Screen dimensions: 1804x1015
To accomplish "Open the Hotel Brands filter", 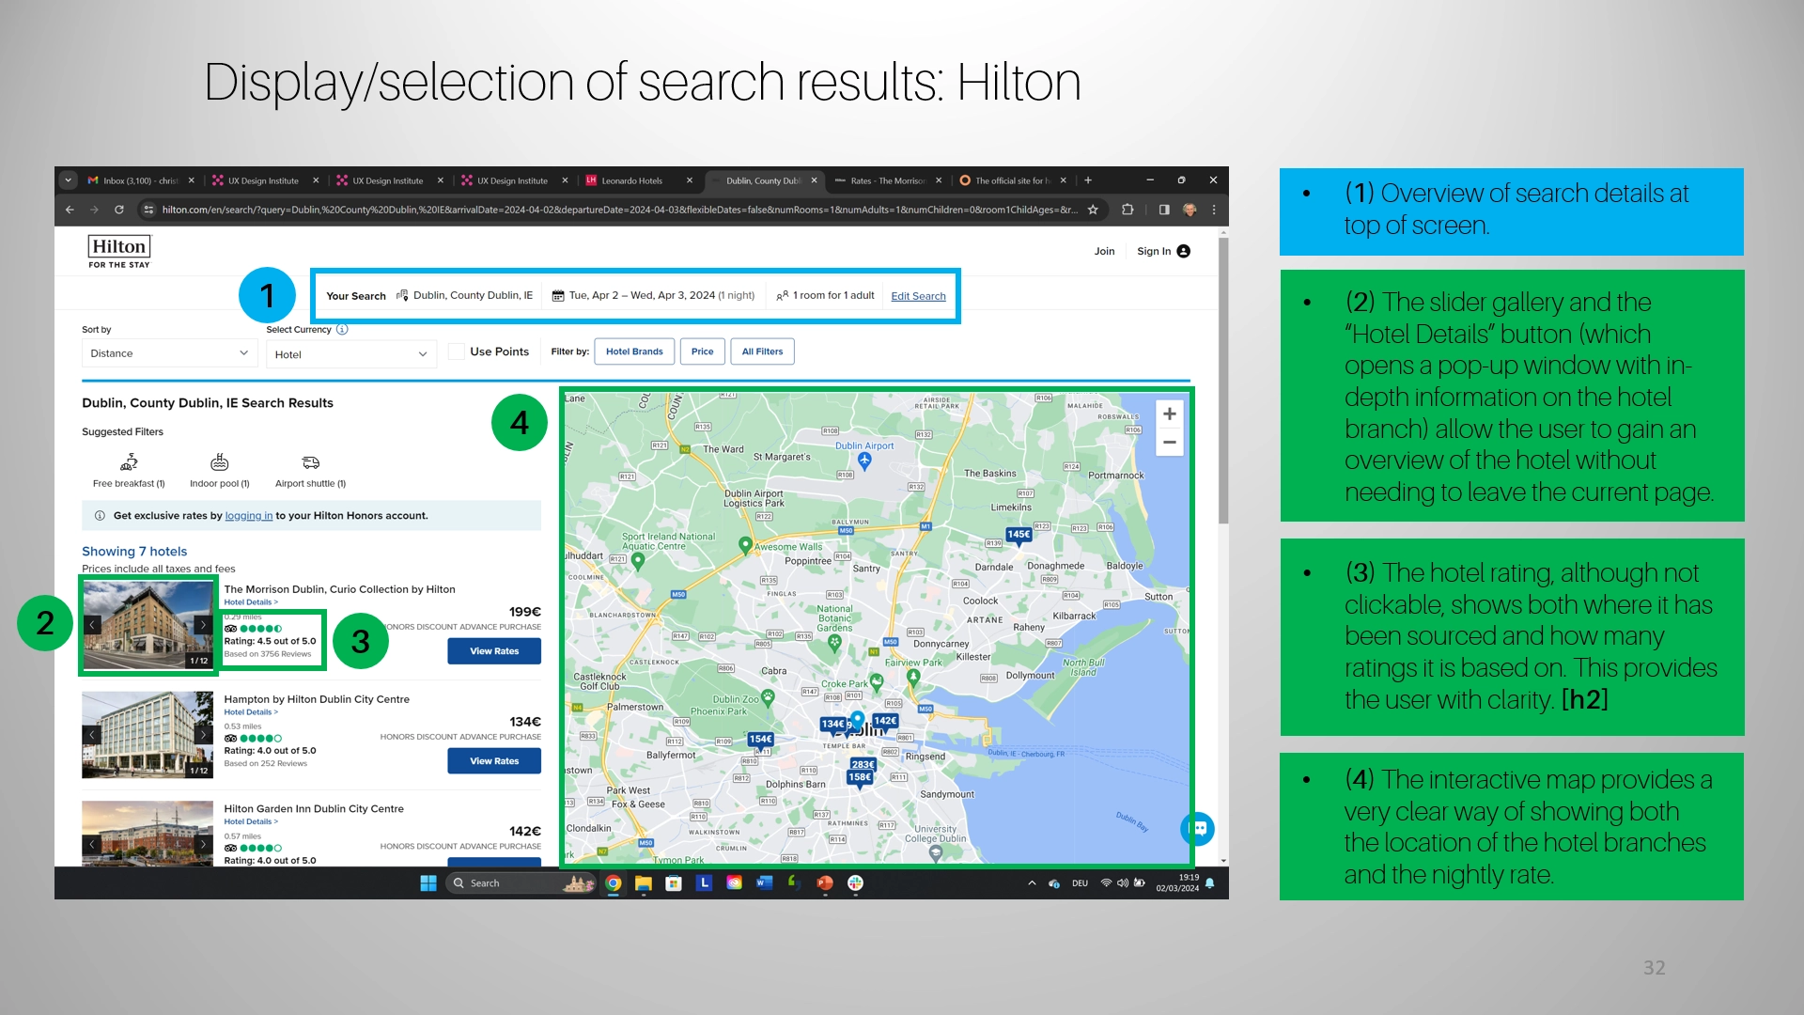I will click(x=634, y=351).
